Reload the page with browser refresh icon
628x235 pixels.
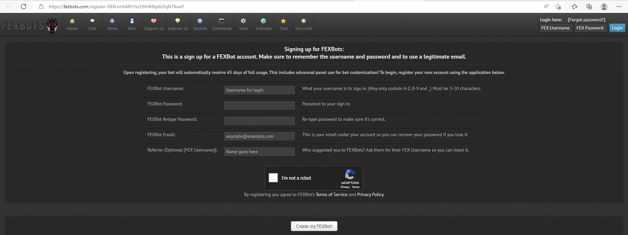point(24,7)
